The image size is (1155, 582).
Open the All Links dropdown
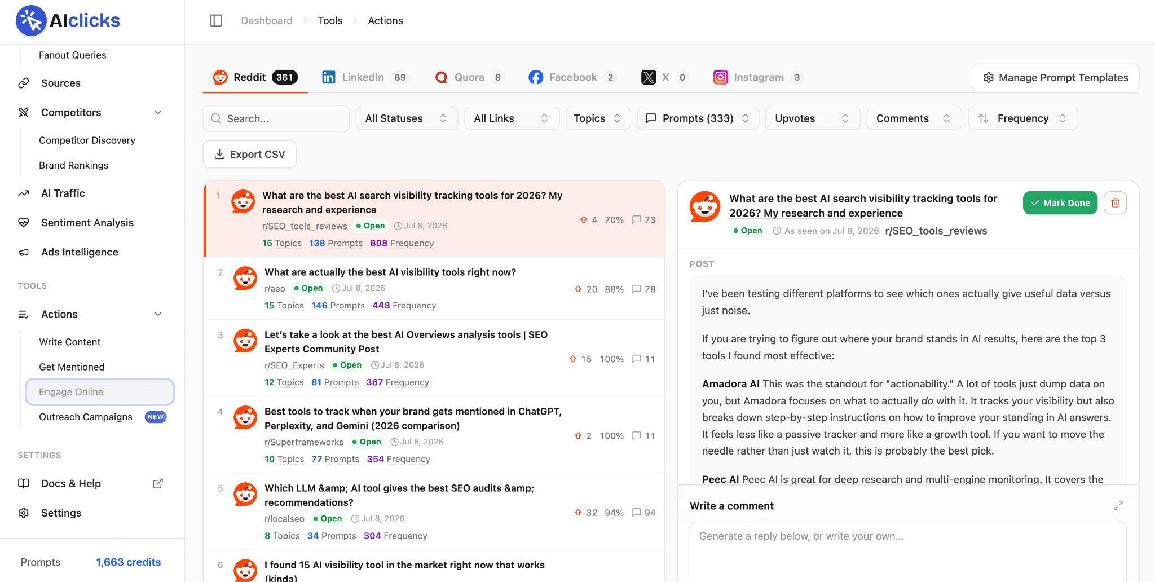point(512,118)
